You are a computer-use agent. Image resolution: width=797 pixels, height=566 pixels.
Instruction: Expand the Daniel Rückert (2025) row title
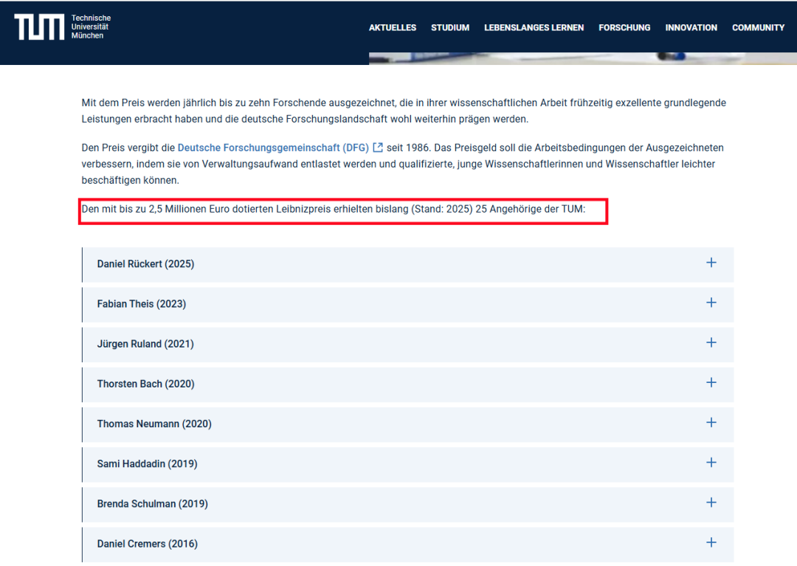[x=145, y=264]
